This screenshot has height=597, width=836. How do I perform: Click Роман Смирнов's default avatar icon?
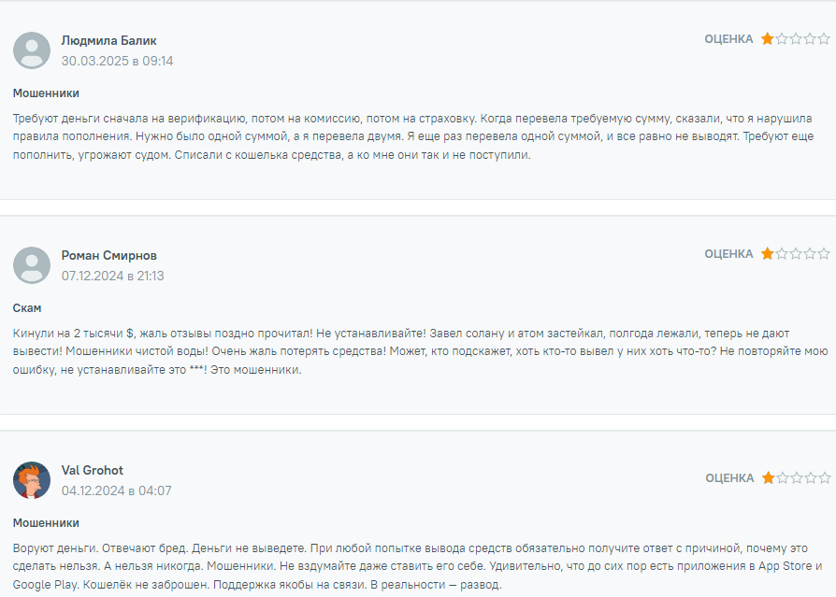coord(32,265)
